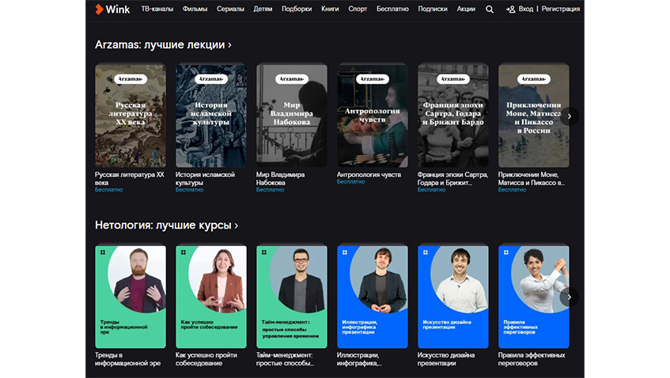Click Arzamas badge on Антропология чувств poster
This screenshot has height=378, width=670.
pyautogui.click(x=373, y=79)
